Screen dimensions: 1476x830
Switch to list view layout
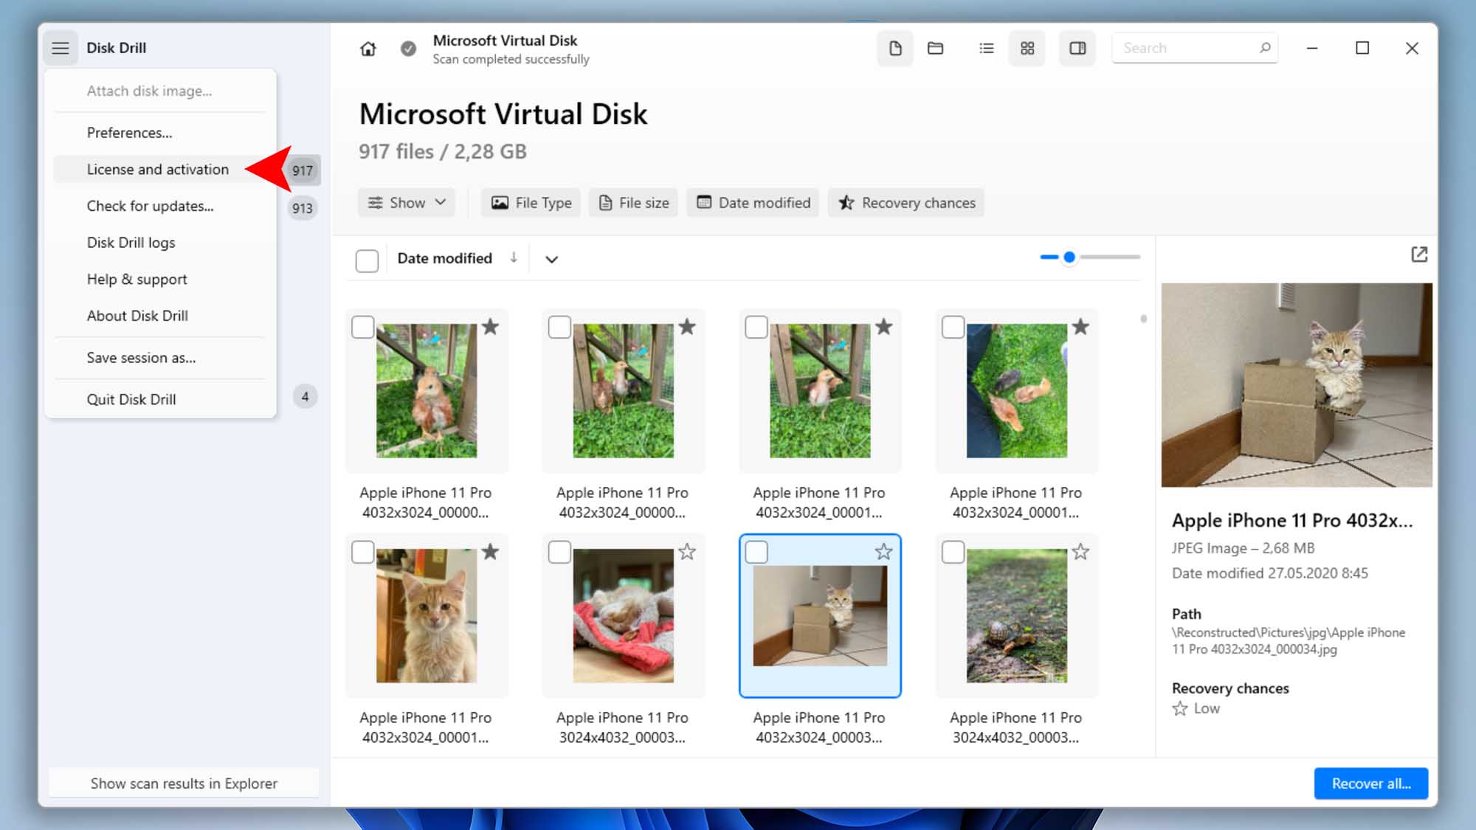(987, 49)
